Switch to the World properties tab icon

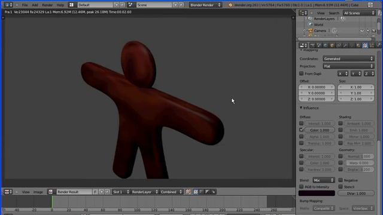point(326,45)
